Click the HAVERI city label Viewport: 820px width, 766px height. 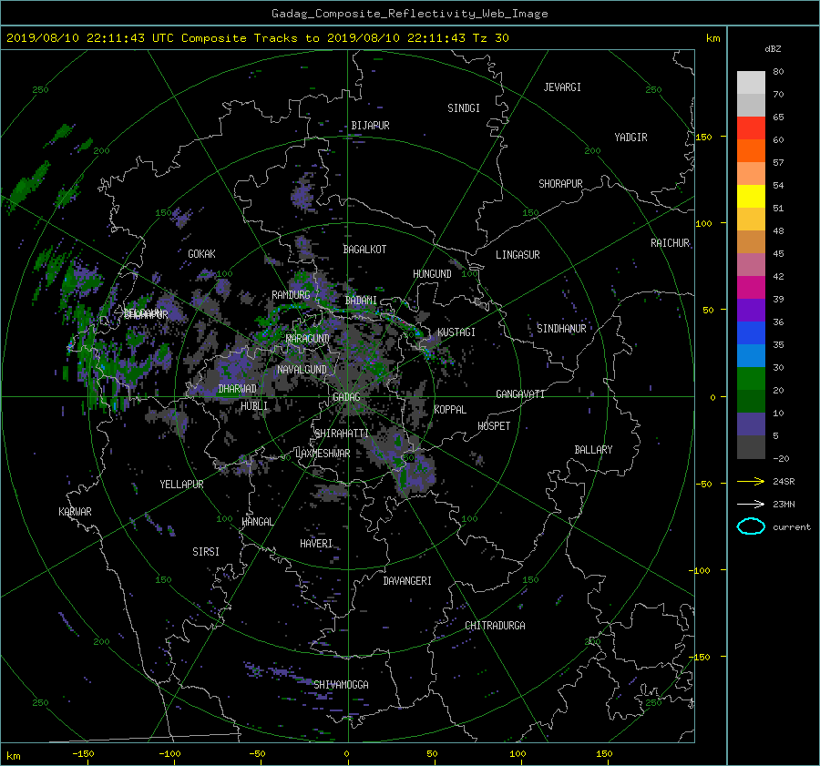[316, 544]
